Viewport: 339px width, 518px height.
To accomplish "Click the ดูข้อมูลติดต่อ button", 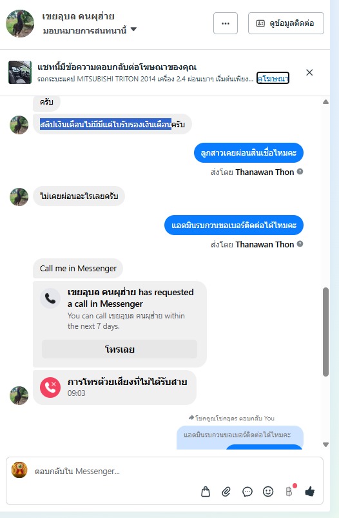I will (x=286, y=23).
